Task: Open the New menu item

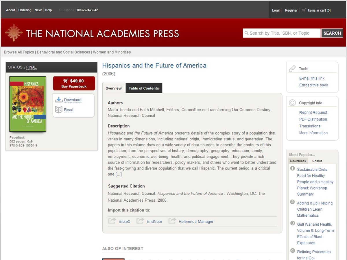Action: [38, 10]
